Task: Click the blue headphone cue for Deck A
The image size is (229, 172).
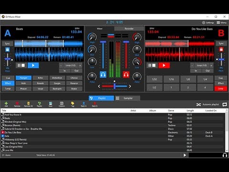Action: [103, 75]
